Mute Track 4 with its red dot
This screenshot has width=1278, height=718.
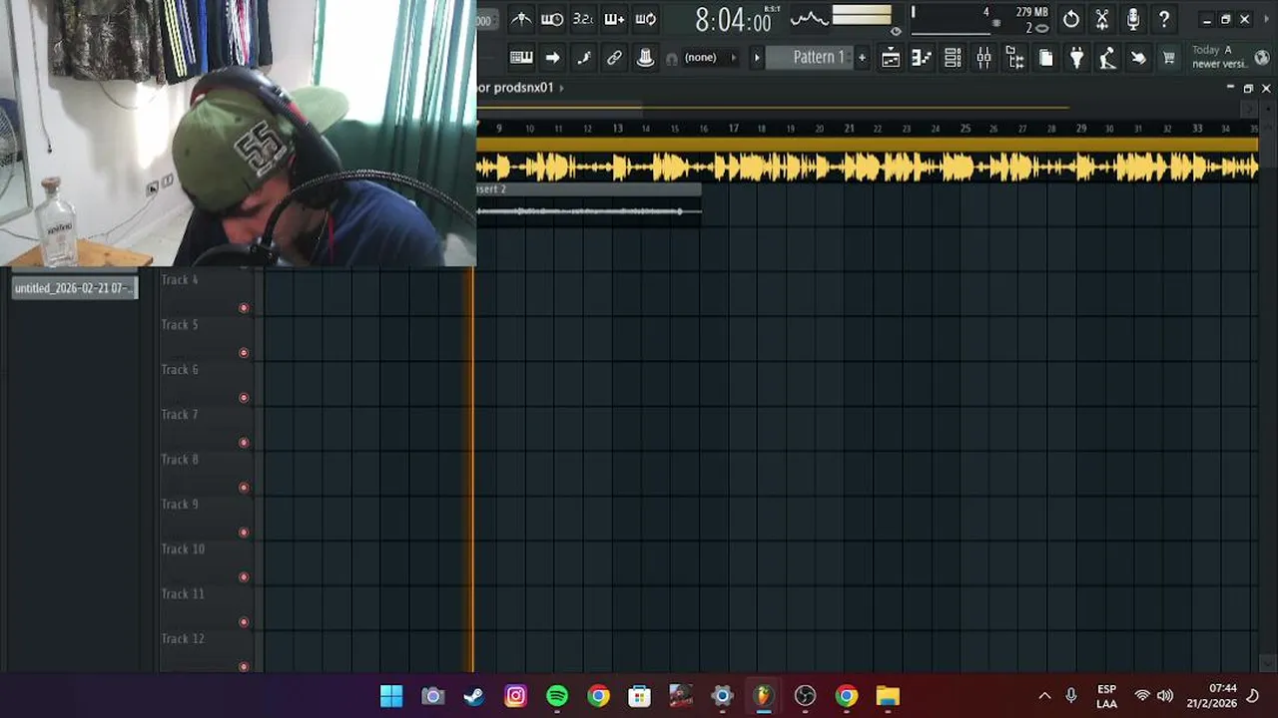(x=244, y=308)
